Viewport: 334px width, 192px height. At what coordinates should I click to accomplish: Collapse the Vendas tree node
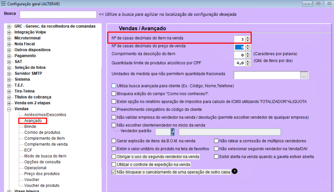click(x=9, y=109)
